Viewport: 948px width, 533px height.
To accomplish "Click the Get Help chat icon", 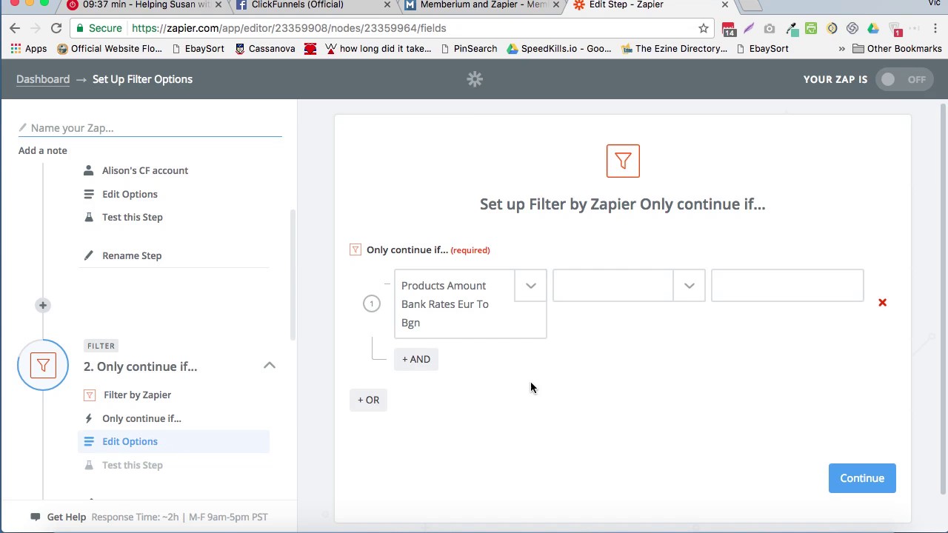I will pyautogui.click(x=35, y=517).
